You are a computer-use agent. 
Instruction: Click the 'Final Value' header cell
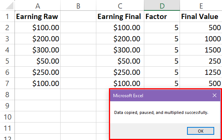click(201, 16)
